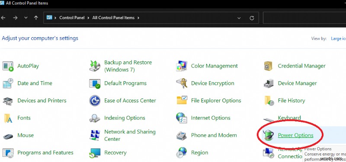Open the Device Manager icon
The image size is (346, 162).
[269, 83]
